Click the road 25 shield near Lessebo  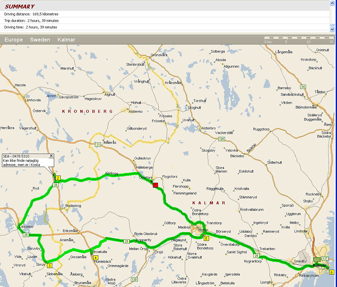click(26, 235)
